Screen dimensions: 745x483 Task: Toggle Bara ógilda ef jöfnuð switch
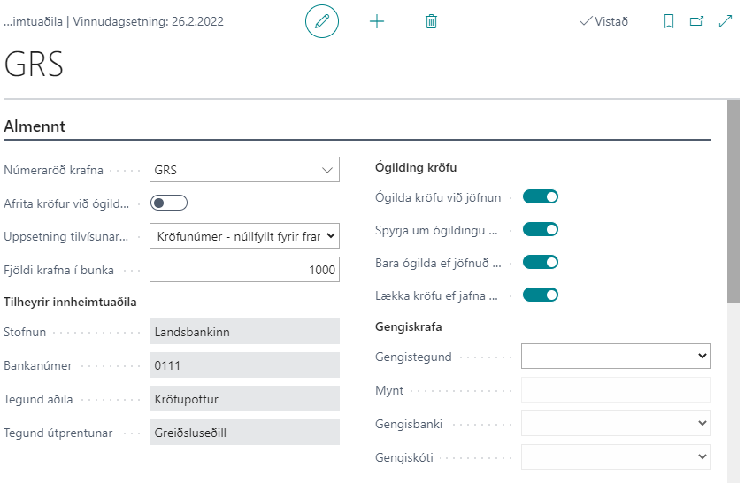point(541,262)
